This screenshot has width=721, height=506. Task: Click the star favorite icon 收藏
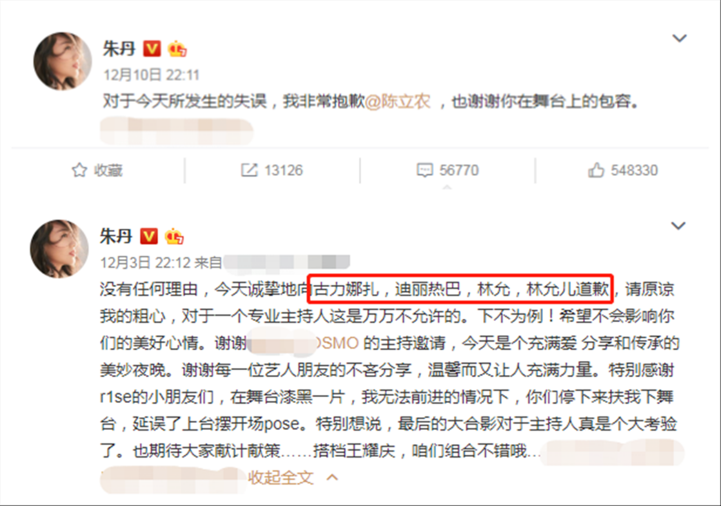(79, 170)
